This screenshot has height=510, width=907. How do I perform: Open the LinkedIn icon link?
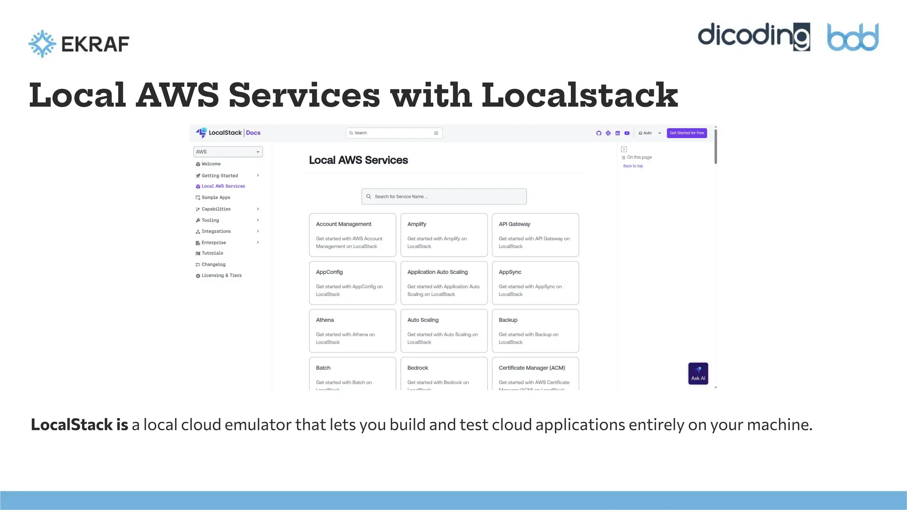617,133
